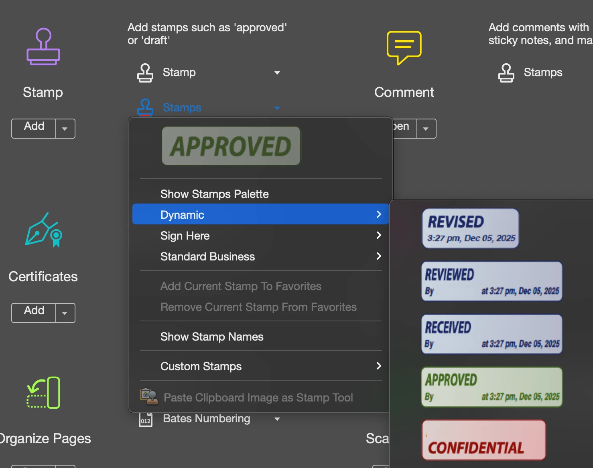
Task: Click the Comment tool label
Action: (404, 92)
